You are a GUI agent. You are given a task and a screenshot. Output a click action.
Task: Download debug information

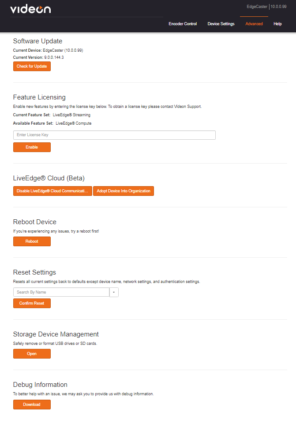coord(32,405)
